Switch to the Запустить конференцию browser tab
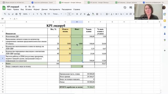The height and width of the screenshot is (94, 168). click(x=153, y=2)
